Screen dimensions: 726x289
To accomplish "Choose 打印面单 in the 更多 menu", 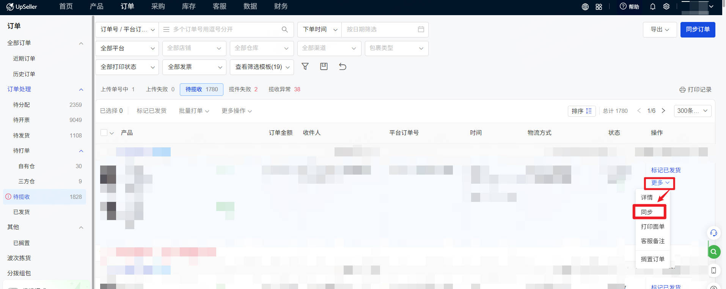I will (652, 227).
